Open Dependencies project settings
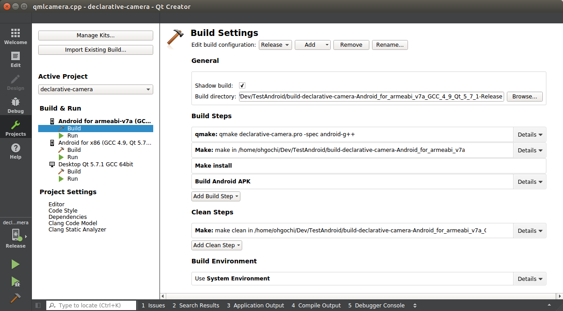 coord(68,217)
